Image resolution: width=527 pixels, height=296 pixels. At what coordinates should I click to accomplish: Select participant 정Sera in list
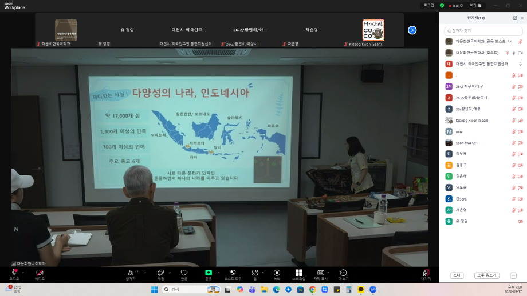(483, 199)
